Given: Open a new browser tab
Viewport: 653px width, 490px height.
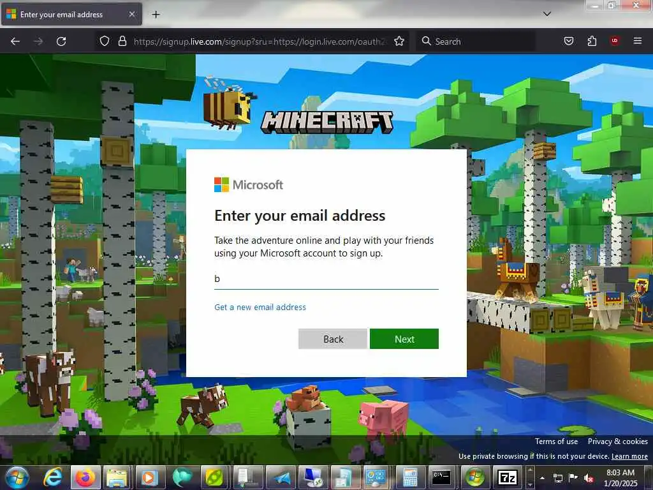Looking at the screenshot, I should click(x=156, y=15).
